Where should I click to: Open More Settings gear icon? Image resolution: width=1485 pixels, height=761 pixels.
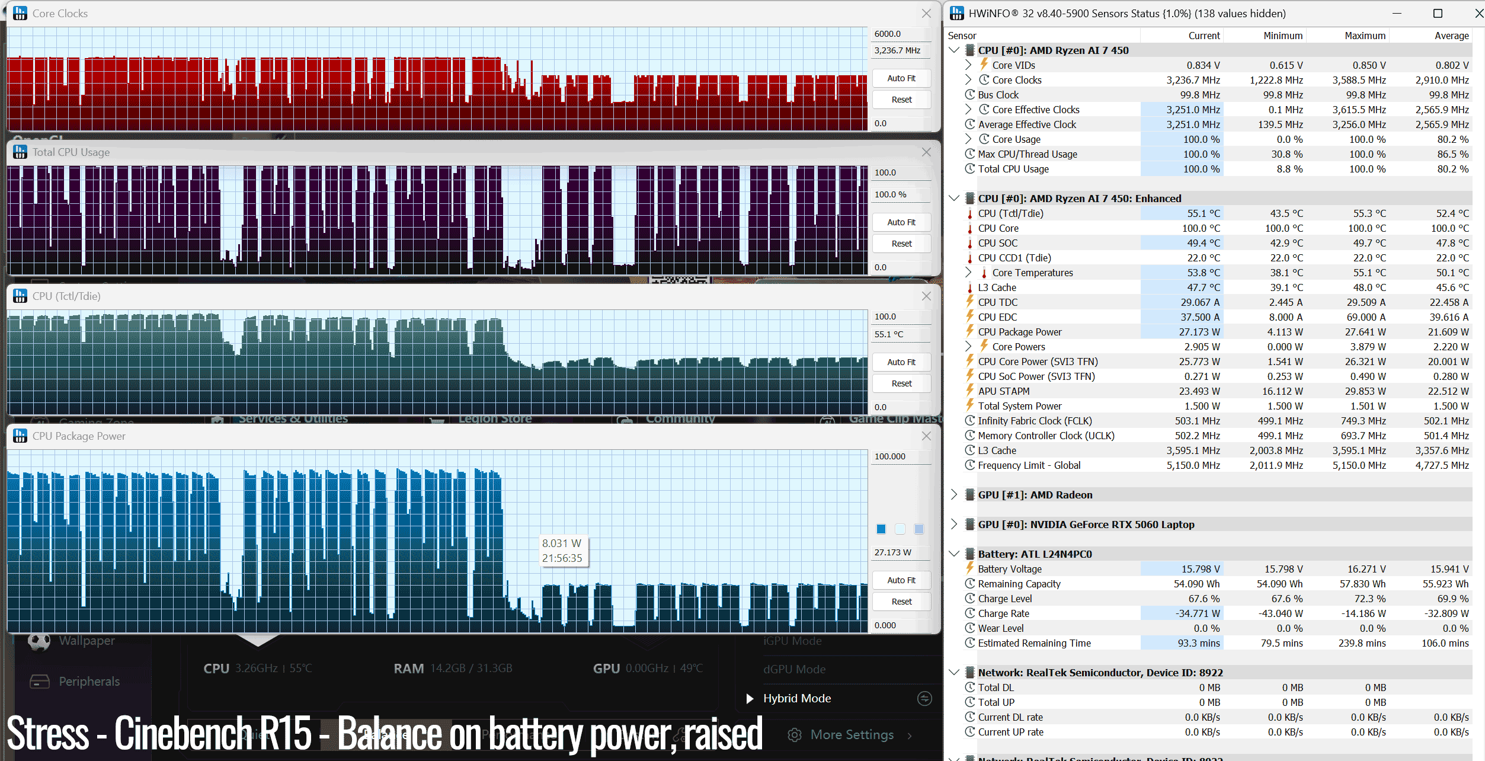[795, 735]
